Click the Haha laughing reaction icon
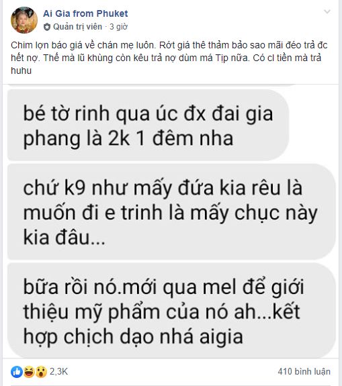Image resolution: width=342 pixels, height=386 pixels. pyautogui.click(x=29, y=372)
